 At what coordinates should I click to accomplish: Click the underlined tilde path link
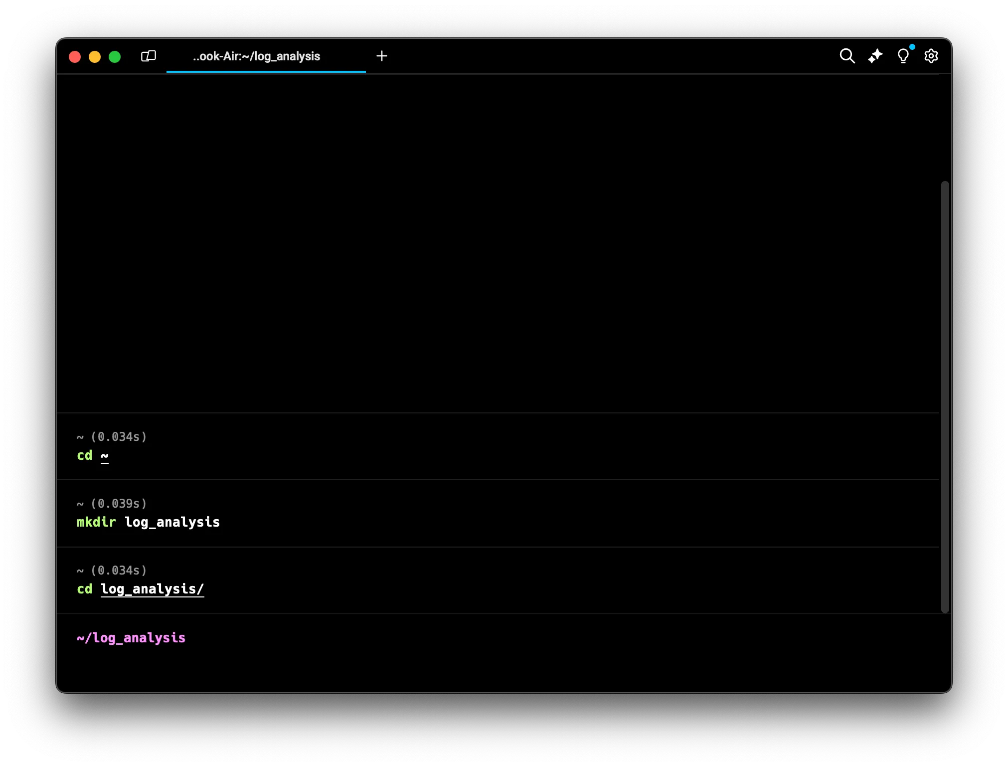[105, 455]
